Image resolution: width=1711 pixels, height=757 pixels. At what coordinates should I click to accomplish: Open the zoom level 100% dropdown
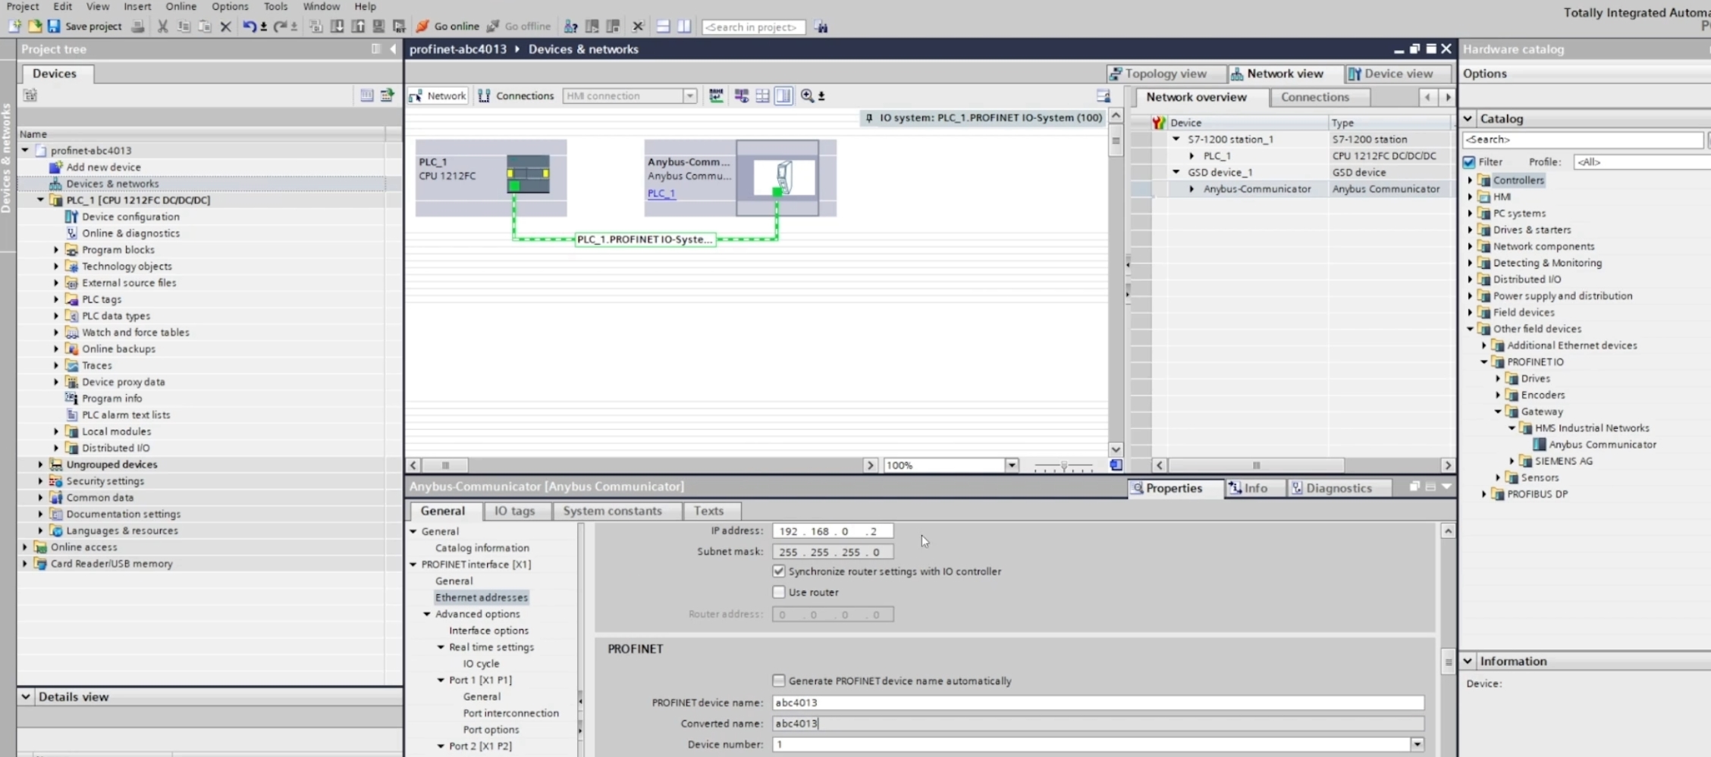point(1012,465)
